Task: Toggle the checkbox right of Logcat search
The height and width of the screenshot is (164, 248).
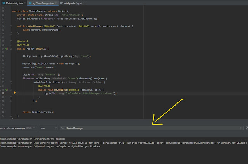Action: coord(246,128)
